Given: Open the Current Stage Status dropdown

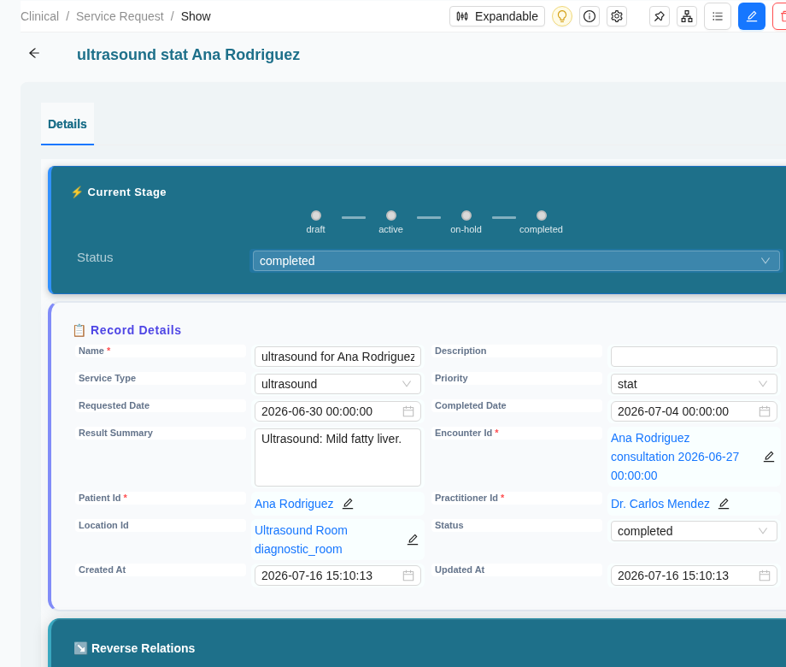Looking at the screenshot, I should (x=516, y=261).
